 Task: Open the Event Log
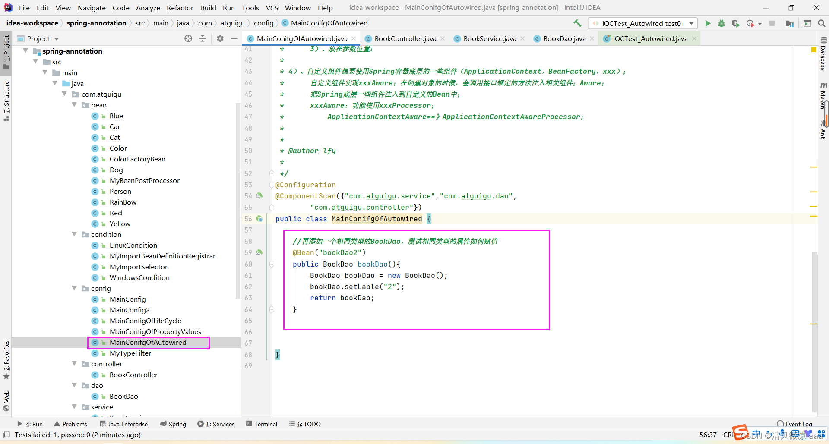tap(794, 424)
